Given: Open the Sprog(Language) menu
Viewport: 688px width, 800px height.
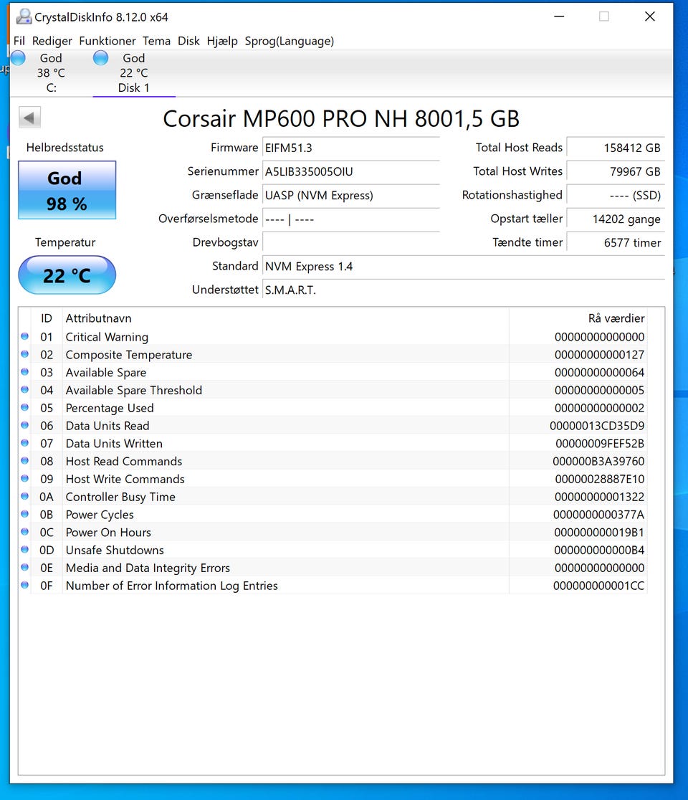Looking at the screenshot, I should coord(289,41).
